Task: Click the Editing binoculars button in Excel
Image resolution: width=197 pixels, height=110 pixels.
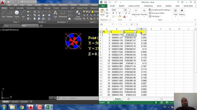Action: coord(182,13)
